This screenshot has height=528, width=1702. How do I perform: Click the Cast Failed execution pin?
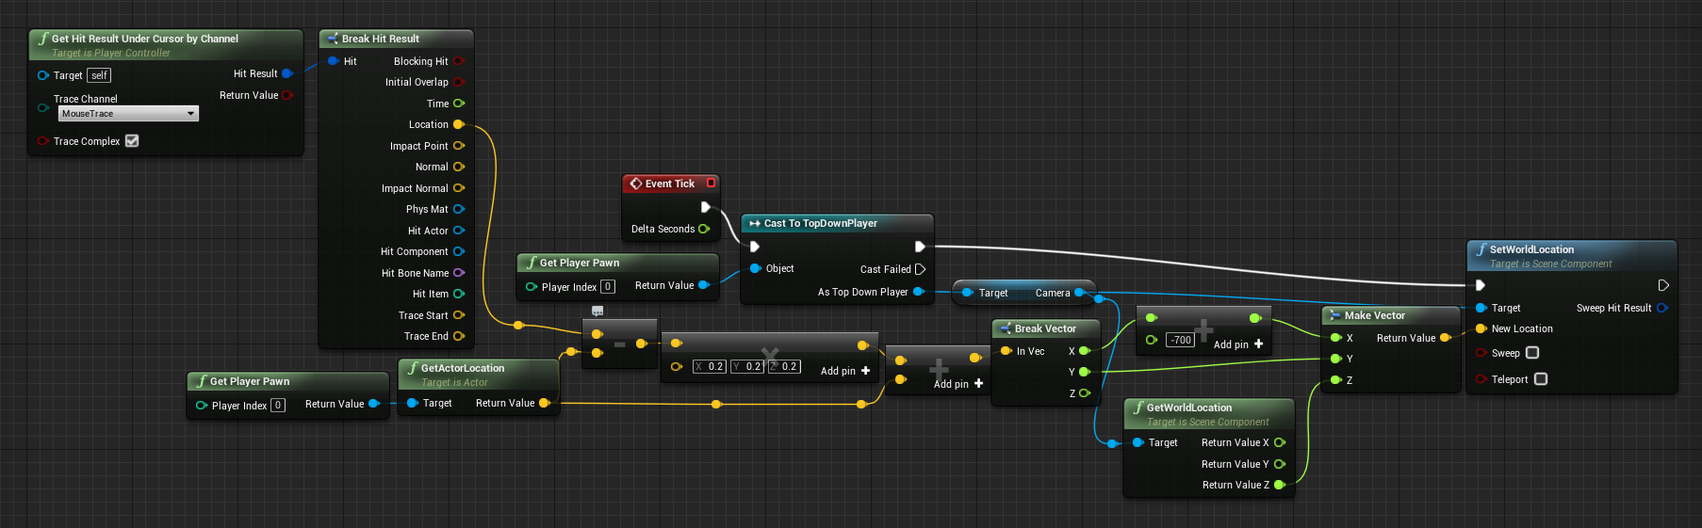921,269
